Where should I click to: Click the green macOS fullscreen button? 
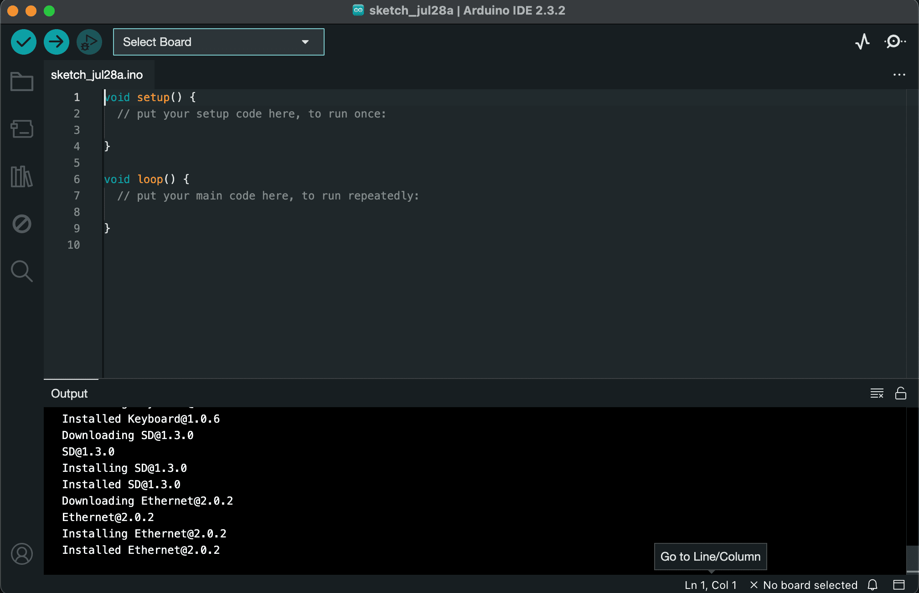pyautogui.click(x=49, y=11)
